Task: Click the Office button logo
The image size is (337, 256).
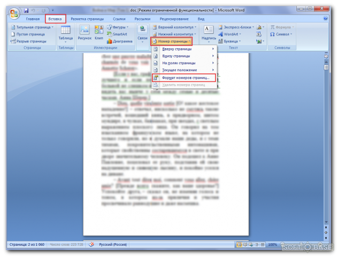Action: click(x=13, y=12)
